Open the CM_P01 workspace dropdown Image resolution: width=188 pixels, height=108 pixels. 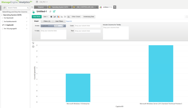[x=43, y=2]
